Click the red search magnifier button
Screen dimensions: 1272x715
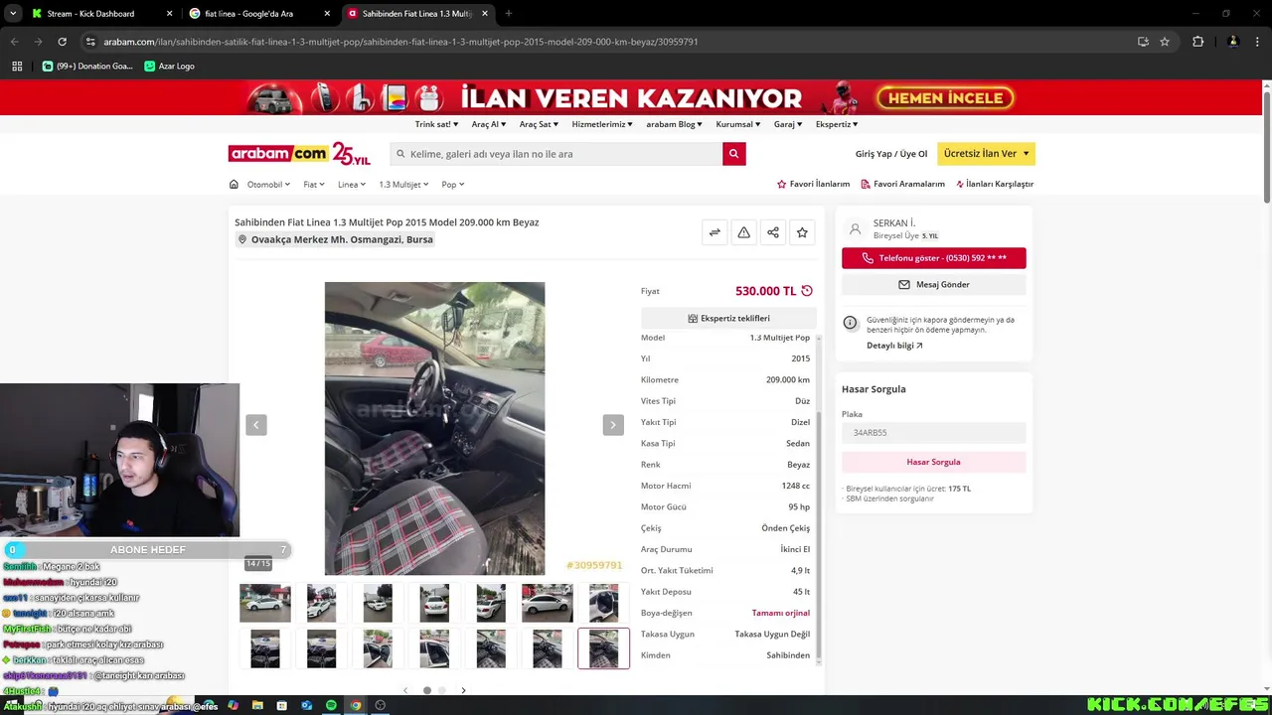pyautogui.click(x=734, y=154)
